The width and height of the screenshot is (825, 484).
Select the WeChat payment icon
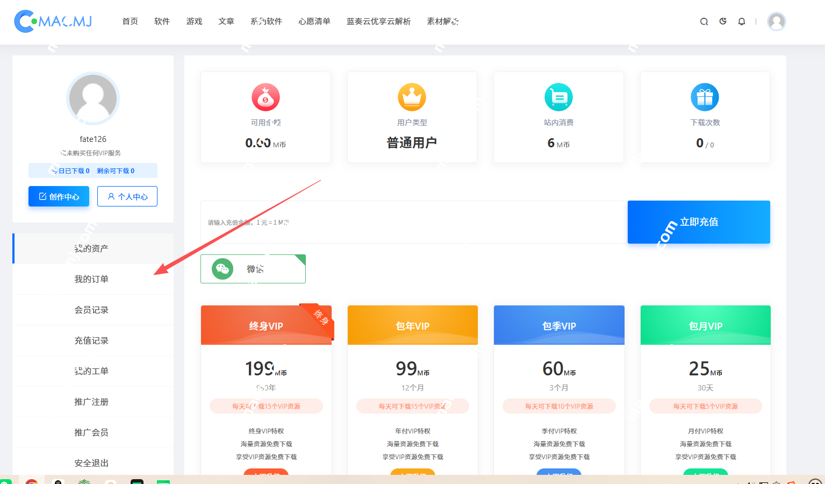pyautogui.click(x=223, y=269)
